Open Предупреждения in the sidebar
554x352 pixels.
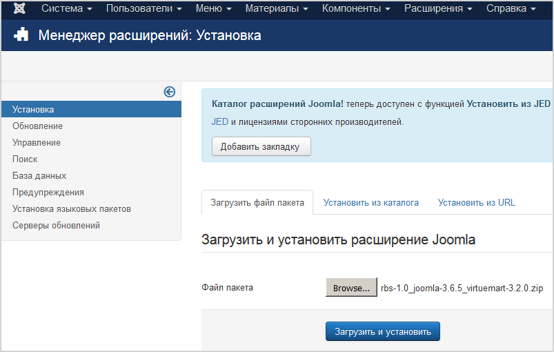point(48,193)
